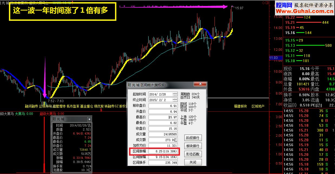Select the 基金重仓 tag
The height and width of the screenshot is (174, 335).
[x=87, y=106]
